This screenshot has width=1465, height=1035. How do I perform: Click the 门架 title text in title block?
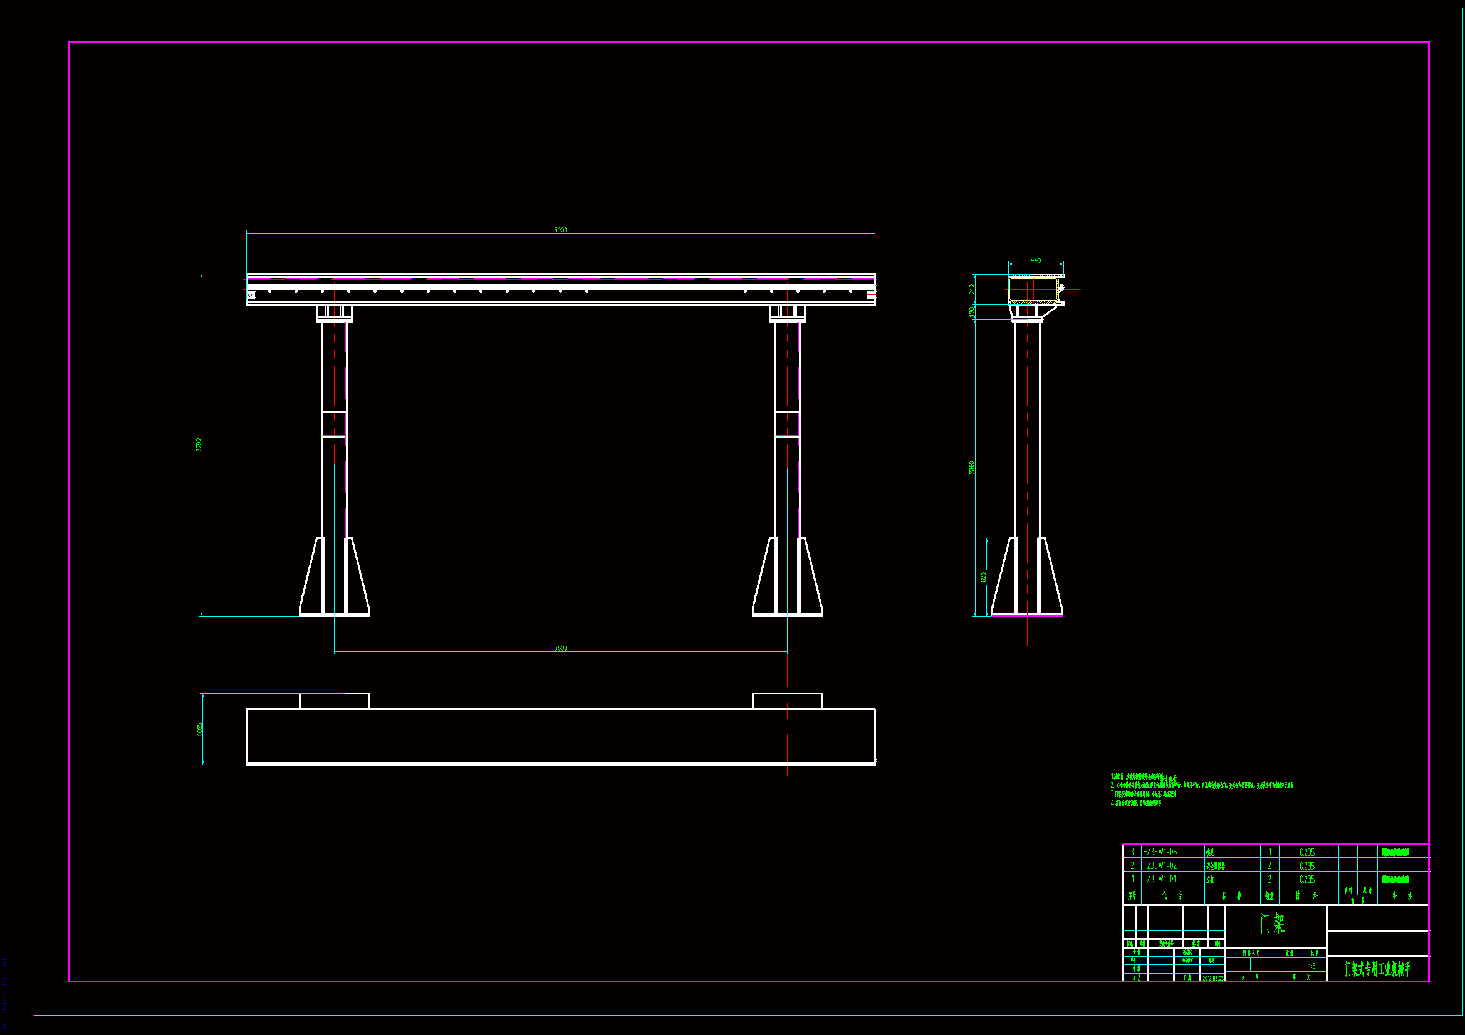(1272, 924)
